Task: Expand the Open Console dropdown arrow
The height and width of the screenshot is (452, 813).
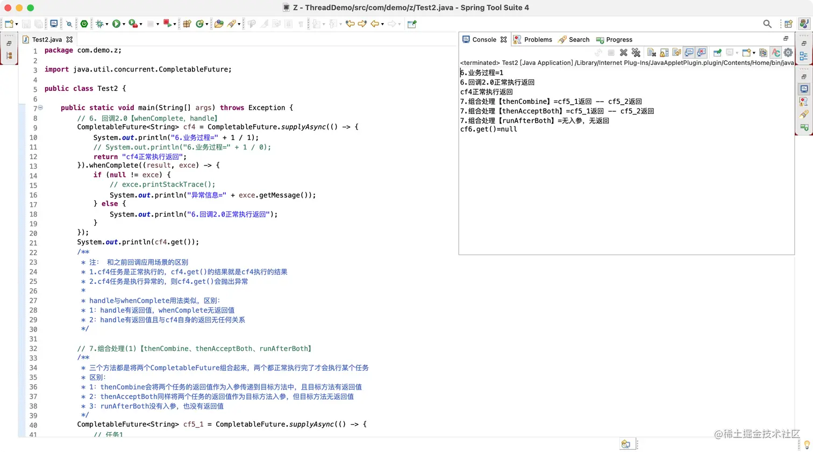Action: 754,53
